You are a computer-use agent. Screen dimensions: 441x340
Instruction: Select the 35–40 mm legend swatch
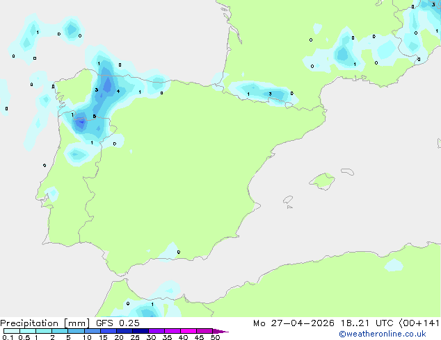click(172, 331)
